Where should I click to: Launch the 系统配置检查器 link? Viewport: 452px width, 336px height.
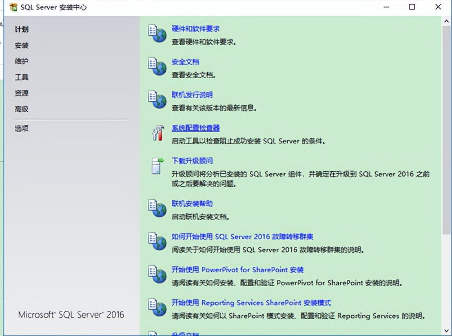tap(196, 128)
